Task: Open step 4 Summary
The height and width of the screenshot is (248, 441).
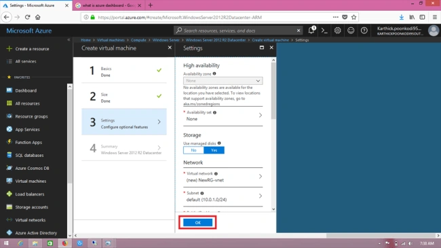Action: 124,147
